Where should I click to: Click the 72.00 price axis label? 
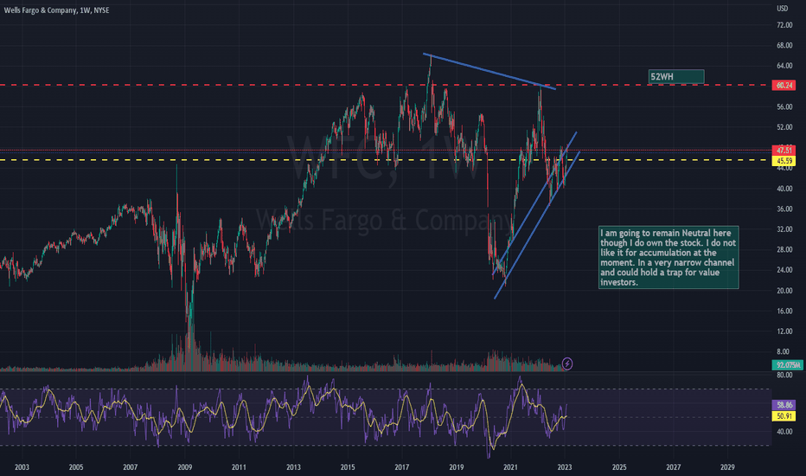pyautogui.click(x=784, y=25)
